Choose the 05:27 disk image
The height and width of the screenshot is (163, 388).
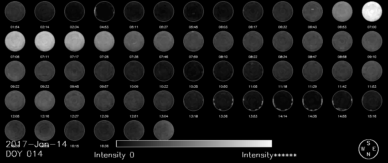tap(164, 11)
